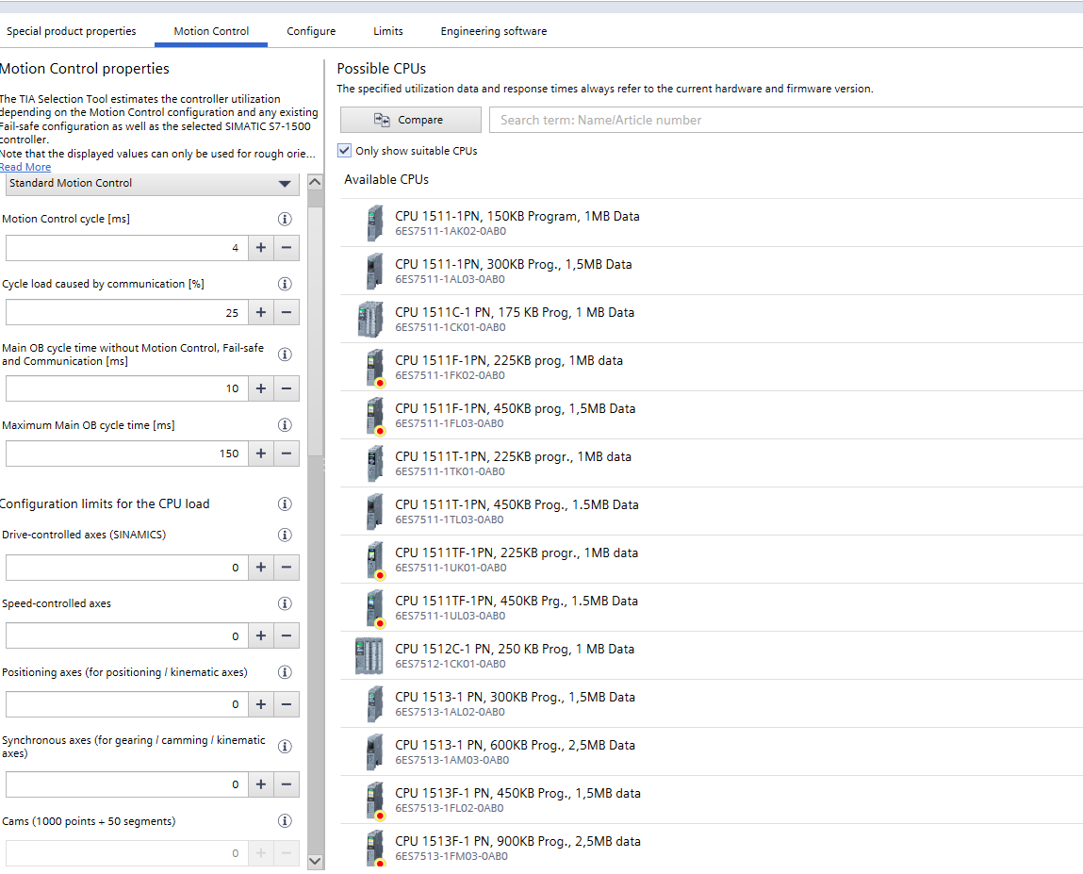
Task: Remove a Positioning axis
Action: click(286, 704)
